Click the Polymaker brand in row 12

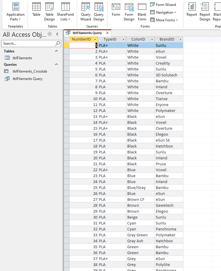[169, 110]
